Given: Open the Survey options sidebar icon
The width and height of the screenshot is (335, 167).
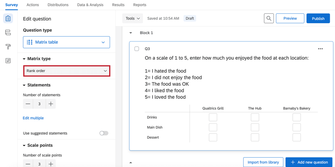Looking at the screenshot, I should 8,61.
